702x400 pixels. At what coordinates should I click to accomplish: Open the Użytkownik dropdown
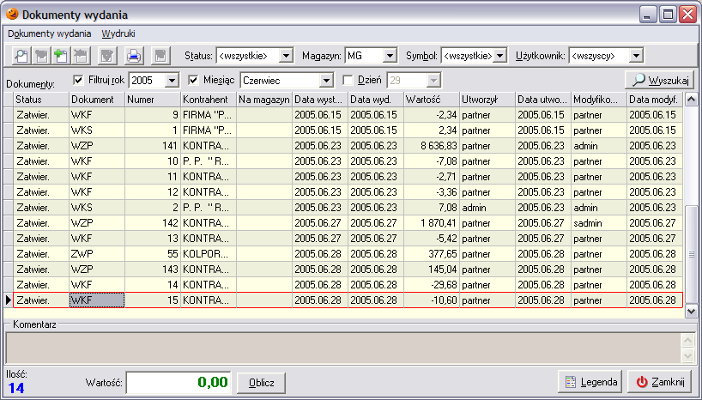click(636, 56)
